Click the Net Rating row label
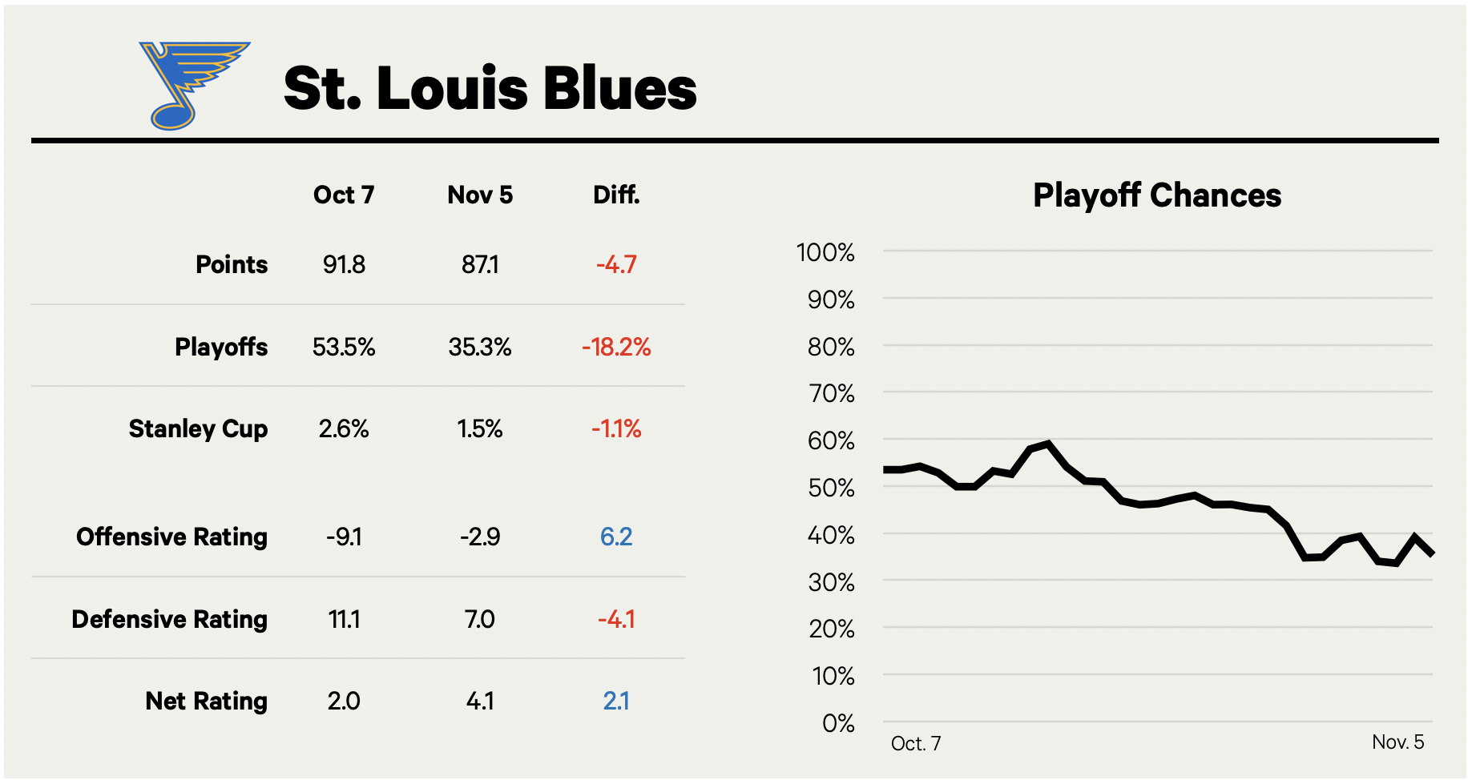 pos(206,701)
